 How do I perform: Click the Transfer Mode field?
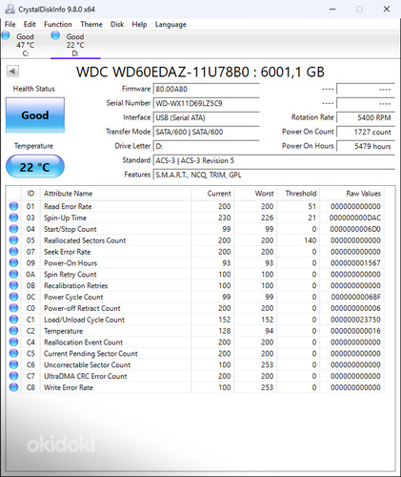pos(207,132)
